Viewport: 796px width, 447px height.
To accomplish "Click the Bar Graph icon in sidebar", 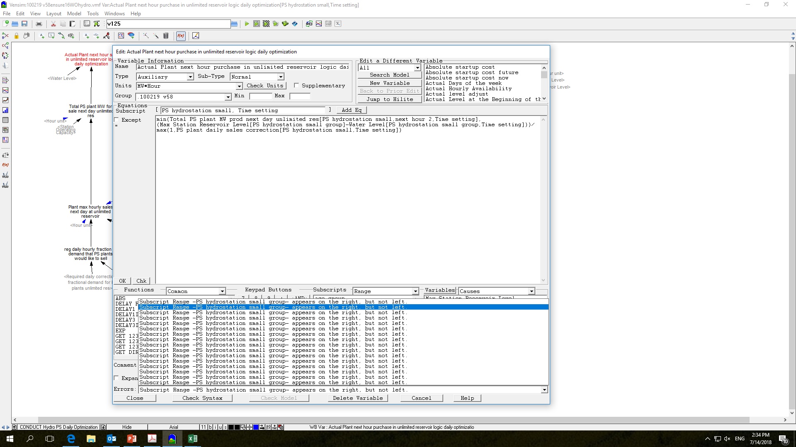I will tap(5, 110).
